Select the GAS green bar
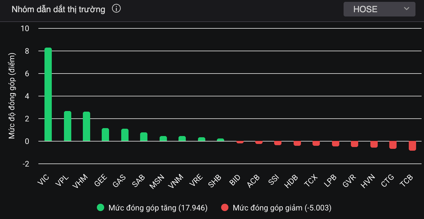Viewport: 424px width, 219px height. click(125, 135)
